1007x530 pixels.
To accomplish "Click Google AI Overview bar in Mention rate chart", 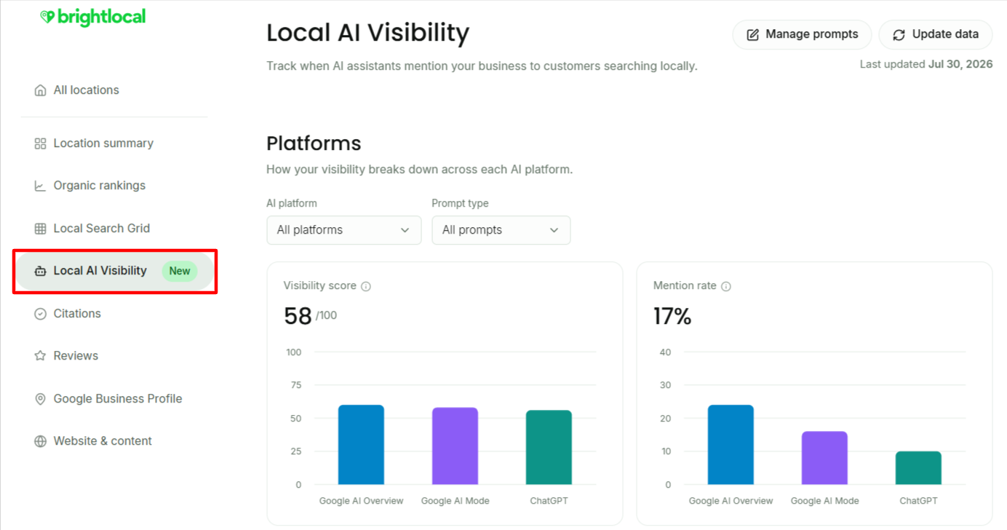I will click(731, 445).
